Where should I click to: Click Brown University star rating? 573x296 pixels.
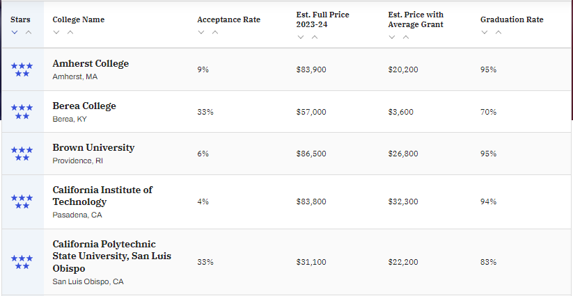[x=22, y=154]
